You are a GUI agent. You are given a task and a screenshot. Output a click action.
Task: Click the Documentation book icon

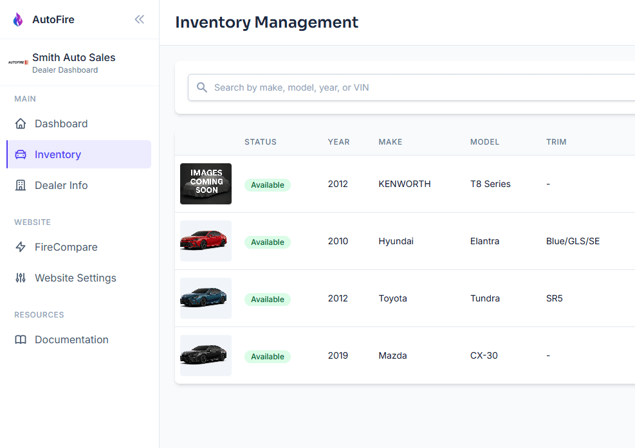pyautogui.click(x=21, y=339)
